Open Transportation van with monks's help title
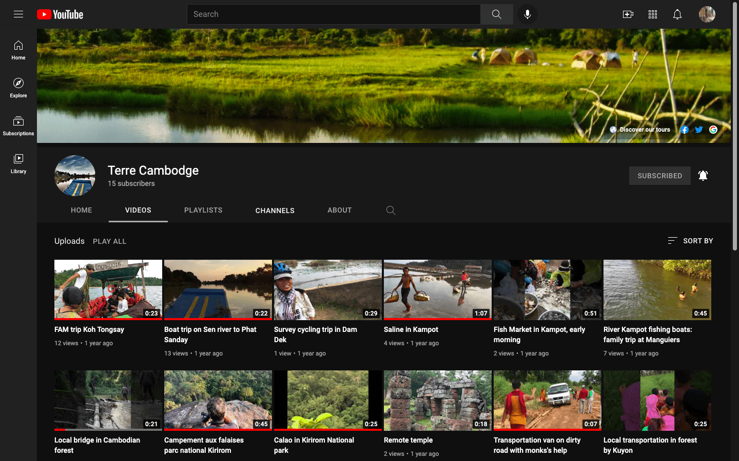The width and height of the screenshot is (739, 461). [x=537, y=445]
